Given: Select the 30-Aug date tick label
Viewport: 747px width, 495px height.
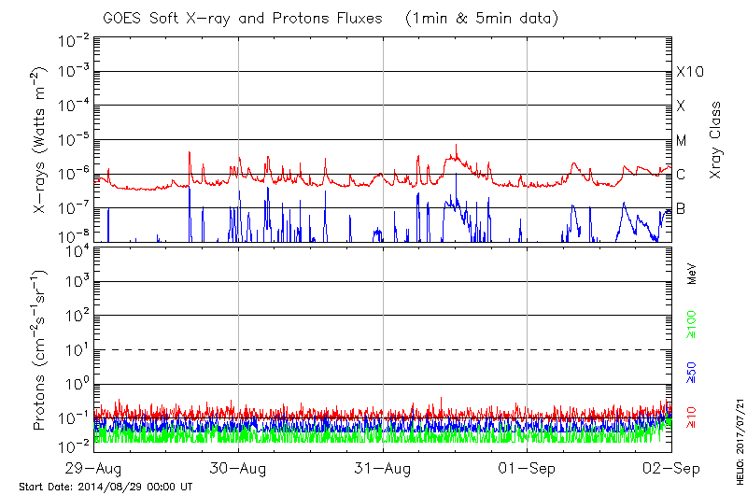Looking at the screenshot, I should 238,467.
